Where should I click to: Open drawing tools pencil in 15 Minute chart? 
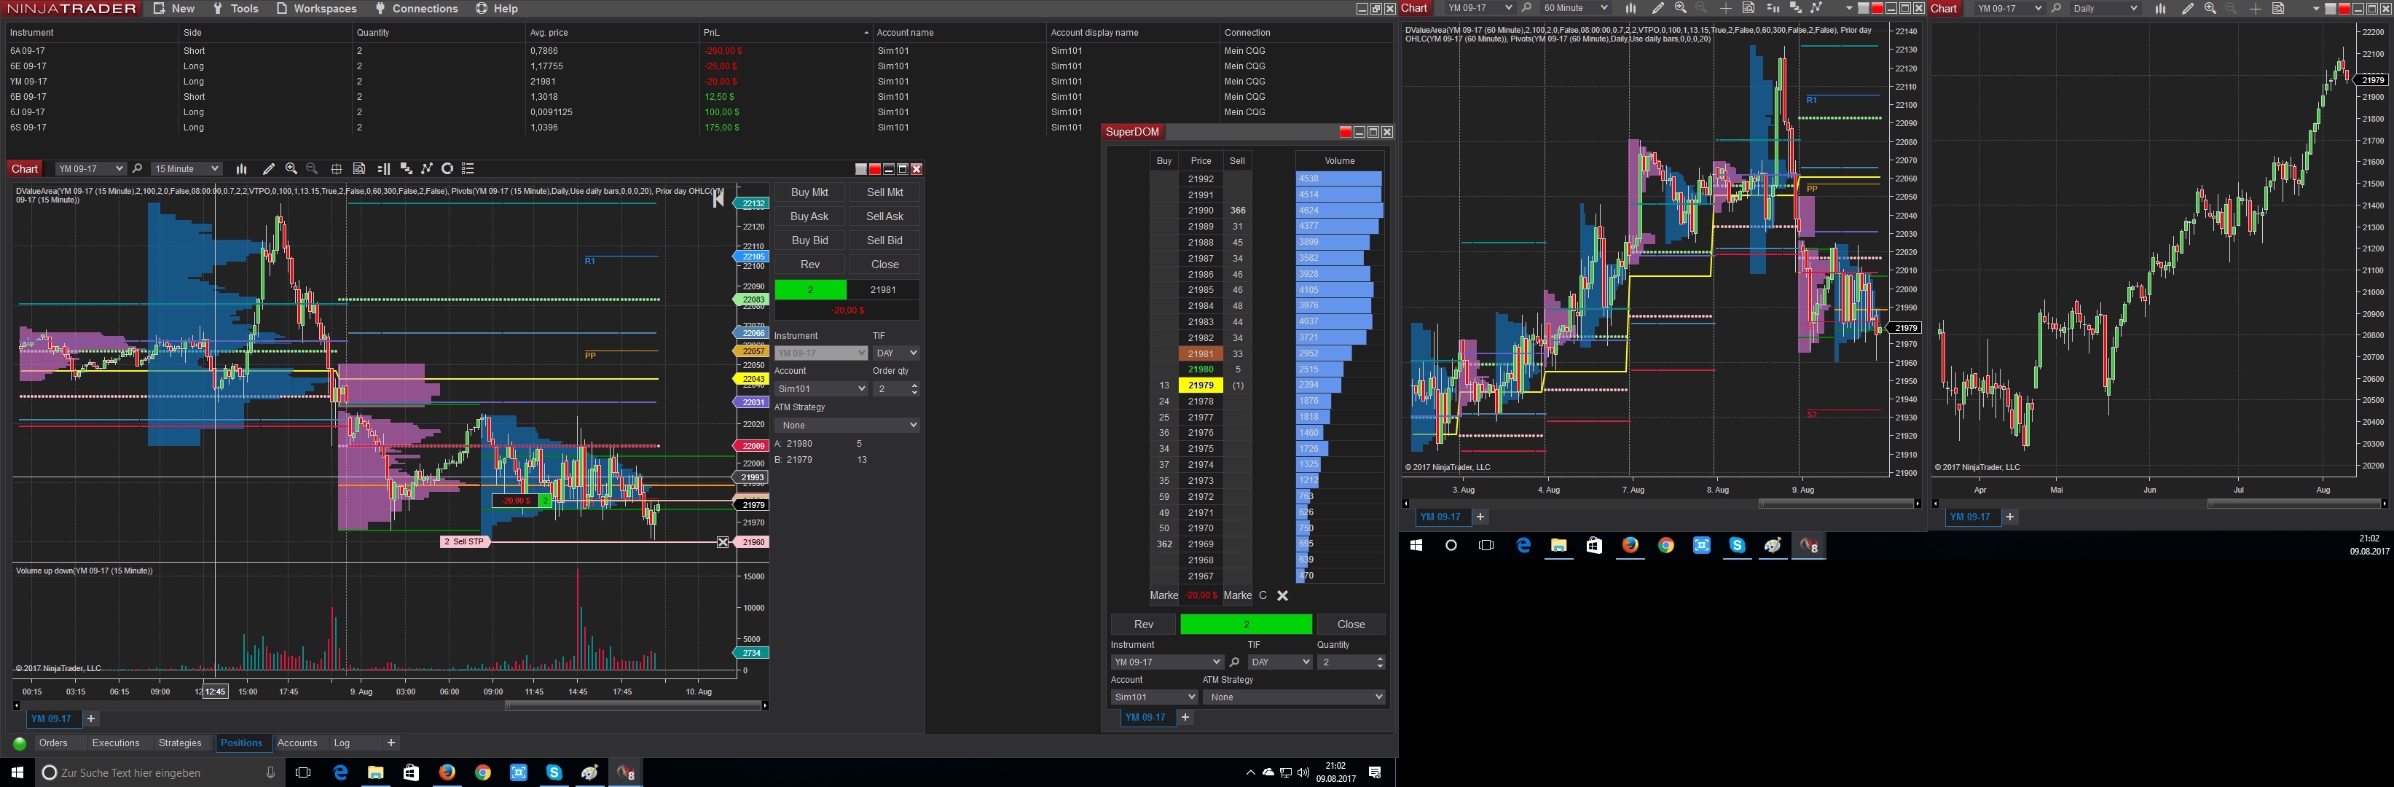(269, 169)
